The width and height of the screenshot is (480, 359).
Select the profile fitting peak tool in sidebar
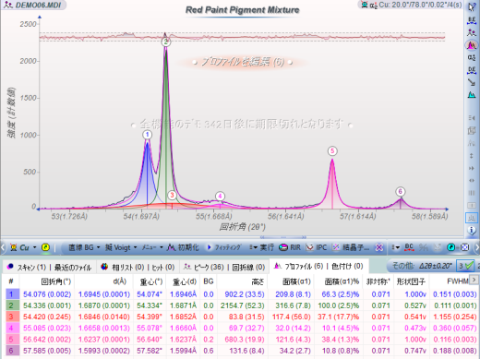[x=472, y=45]
